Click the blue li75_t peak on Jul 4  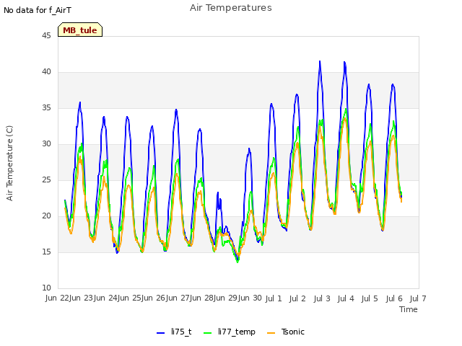click(x=344, y=62)
